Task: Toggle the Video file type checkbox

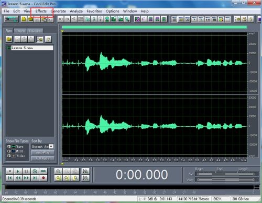Action: 9,156
